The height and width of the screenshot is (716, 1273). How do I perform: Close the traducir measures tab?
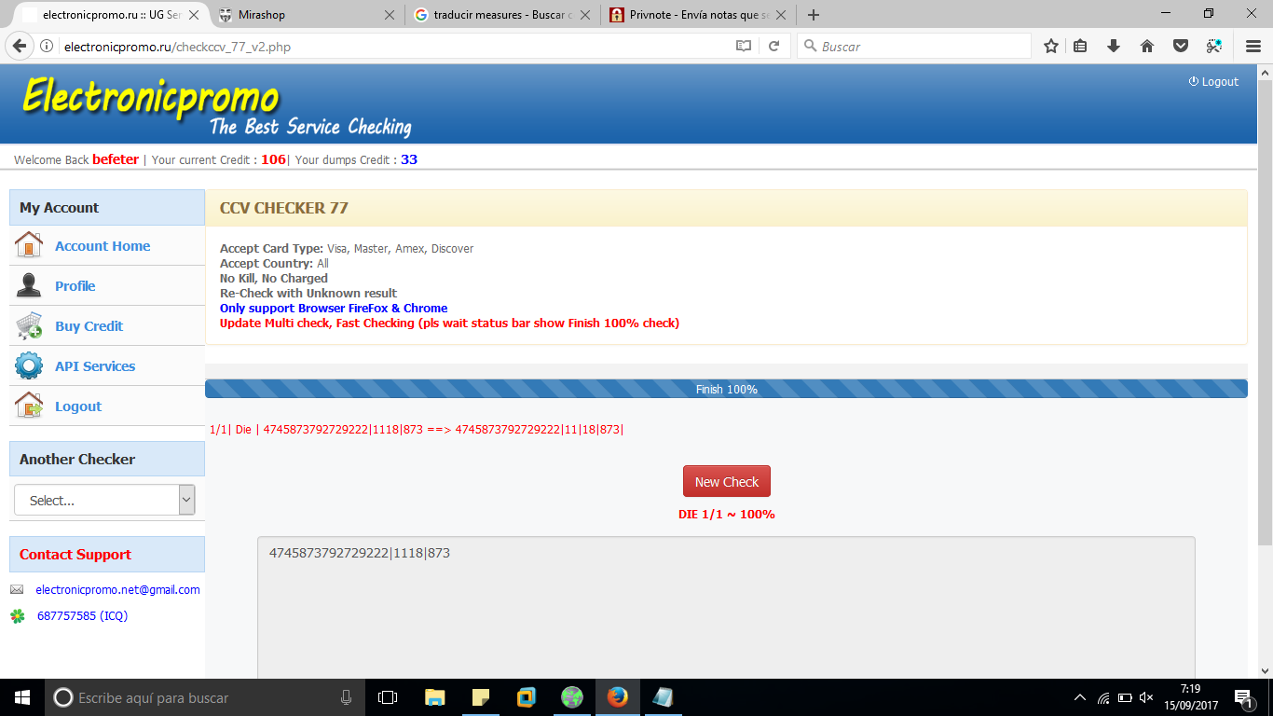(585, 15)
